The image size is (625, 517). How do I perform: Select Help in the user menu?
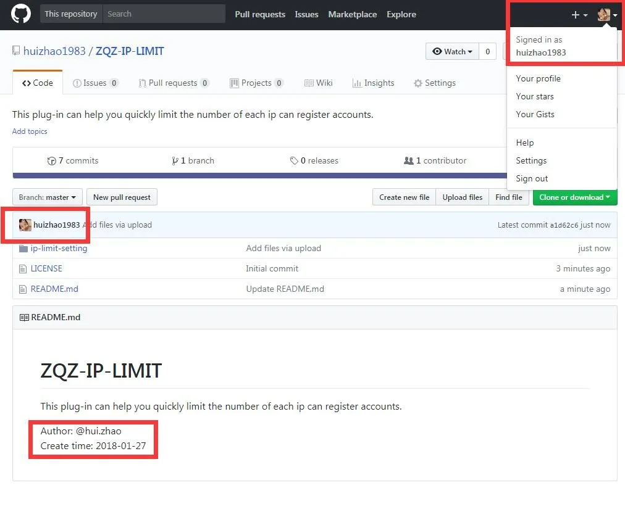pyautogui.click(x=524, y=143)
